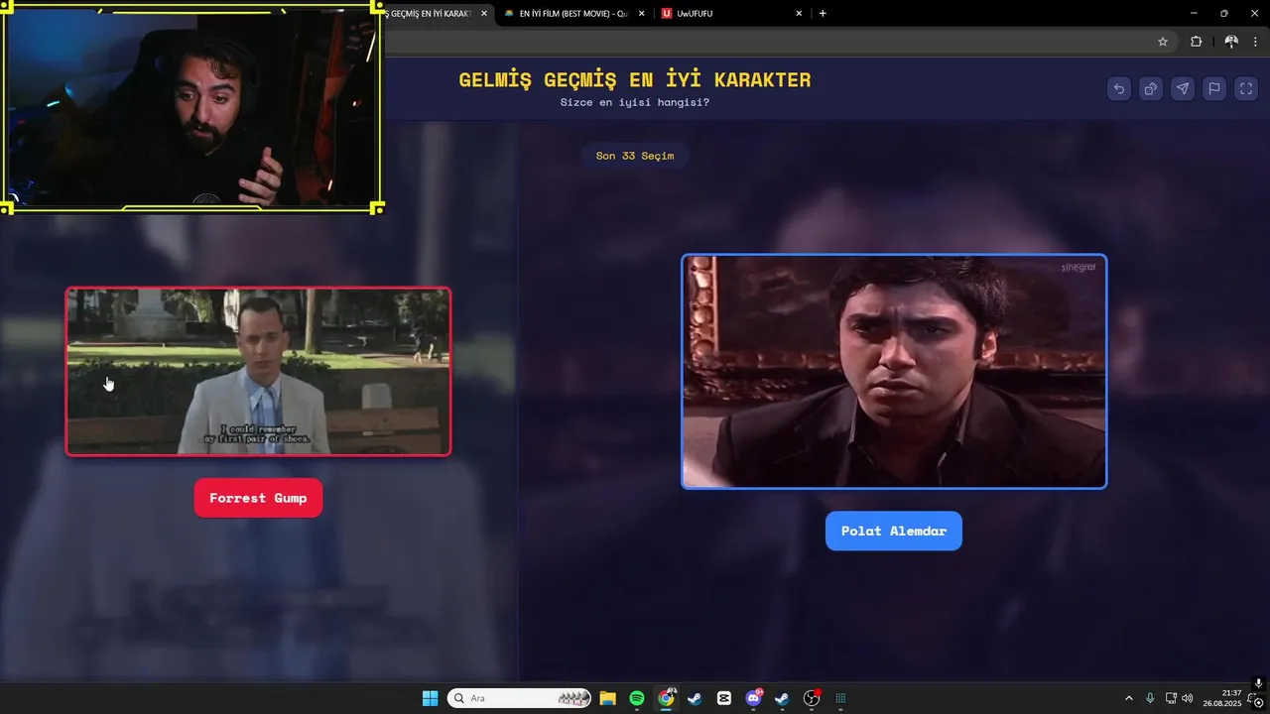Open File Explorer from the taskbar

608,698
